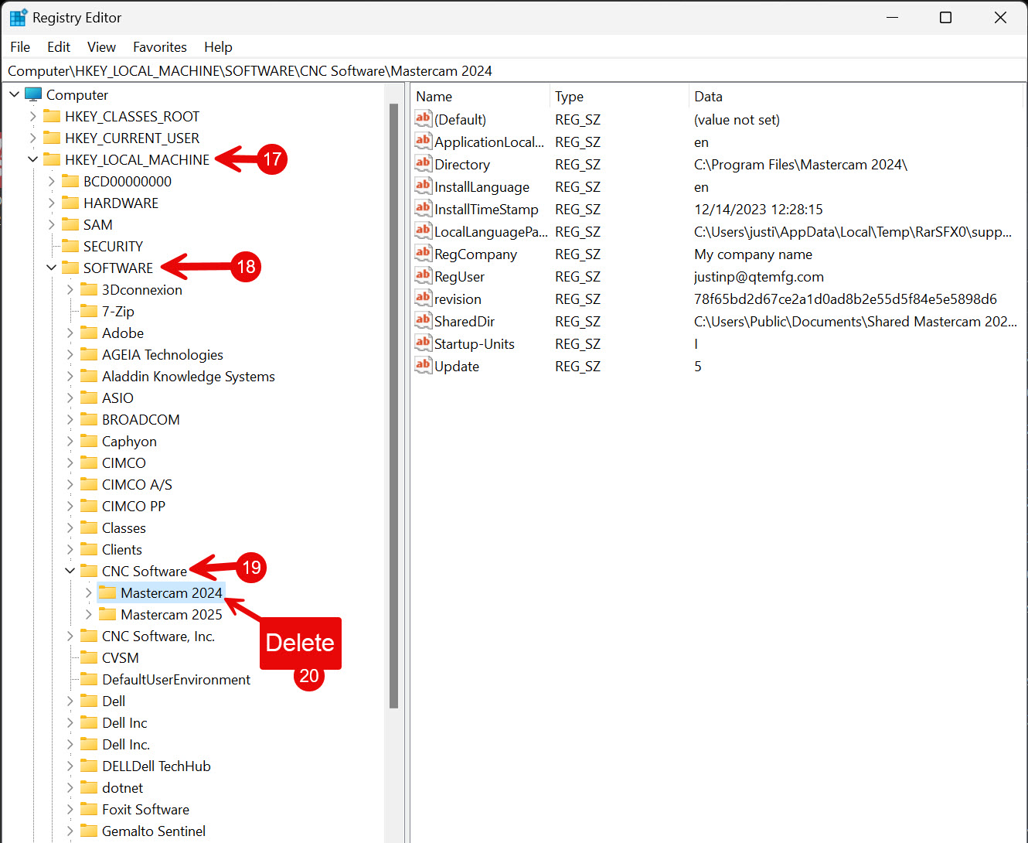The image size is (1028, 843).
Task: Open the Favorites menu
Action: click(x=160, y=47)
